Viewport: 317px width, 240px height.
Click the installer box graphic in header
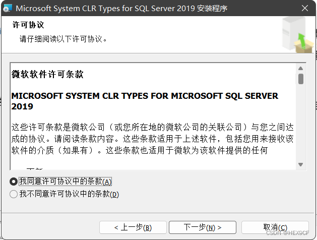coord(297,36)
